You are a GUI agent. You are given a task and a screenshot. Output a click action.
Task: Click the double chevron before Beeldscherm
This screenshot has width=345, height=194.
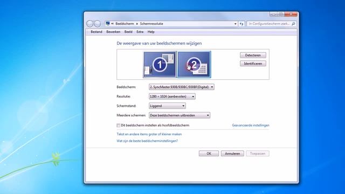(x=113, y=24)
